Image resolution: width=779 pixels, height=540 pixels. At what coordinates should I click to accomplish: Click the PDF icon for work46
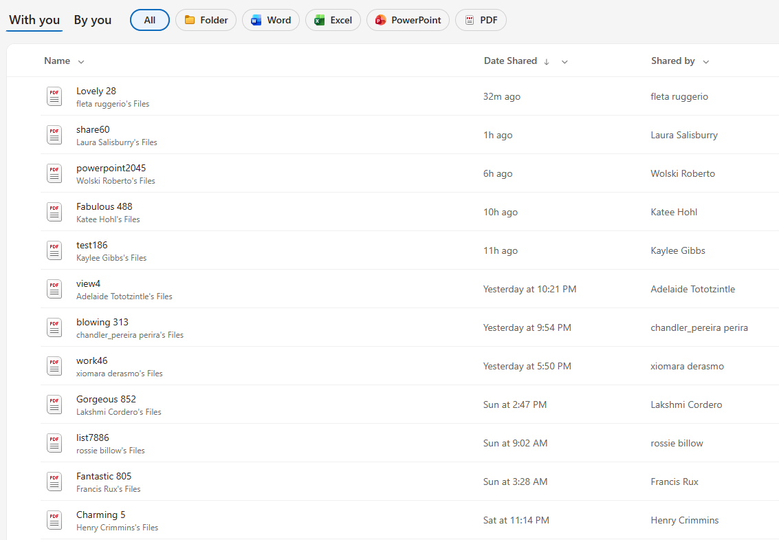tap(54, 366)
